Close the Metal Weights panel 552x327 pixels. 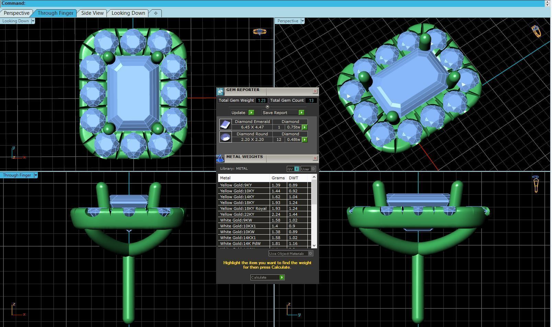[x=315, y=158]
